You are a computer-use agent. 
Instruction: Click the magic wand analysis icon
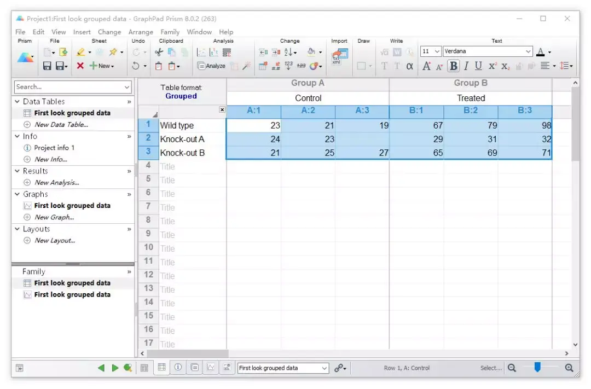click(246, 66)
